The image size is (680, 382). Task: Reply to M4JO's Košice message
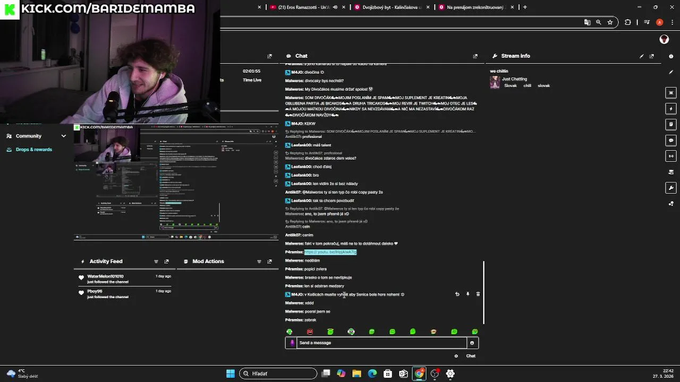tap(457, 294)
